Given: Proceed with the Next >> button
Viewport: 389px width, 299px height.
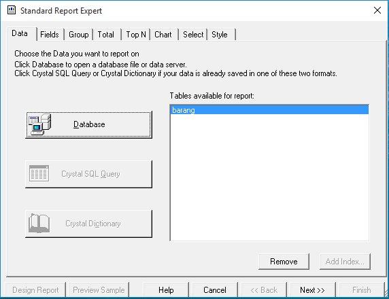Looking at the screenshot, I should 313,290.
